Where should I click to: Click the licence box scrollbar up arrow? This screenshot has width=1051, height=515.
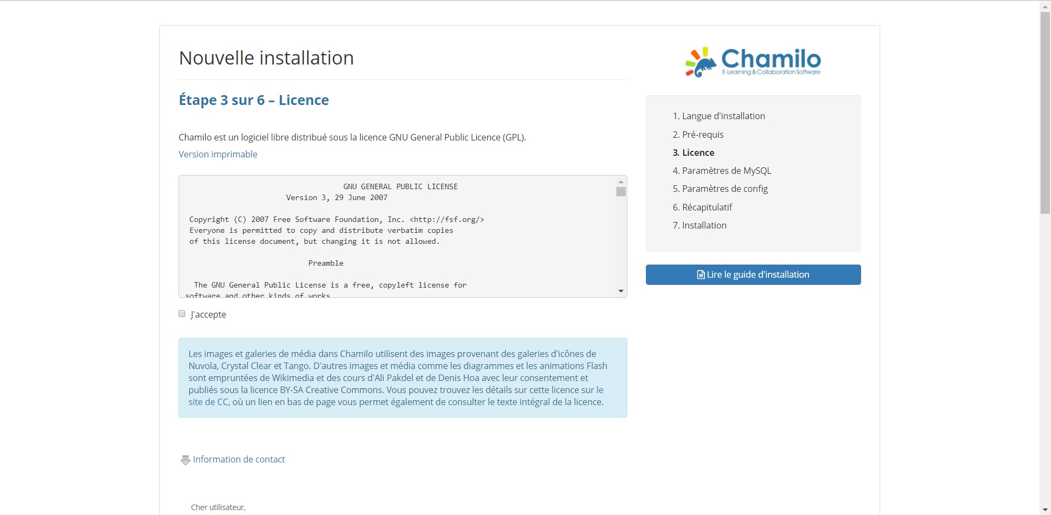(621, 182)
